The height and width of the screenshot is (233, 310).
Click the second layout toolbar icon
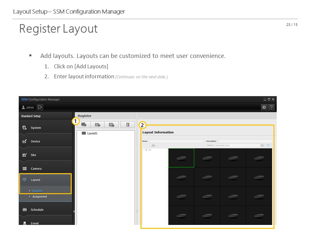pyautogui.click(x=98, y=125)
